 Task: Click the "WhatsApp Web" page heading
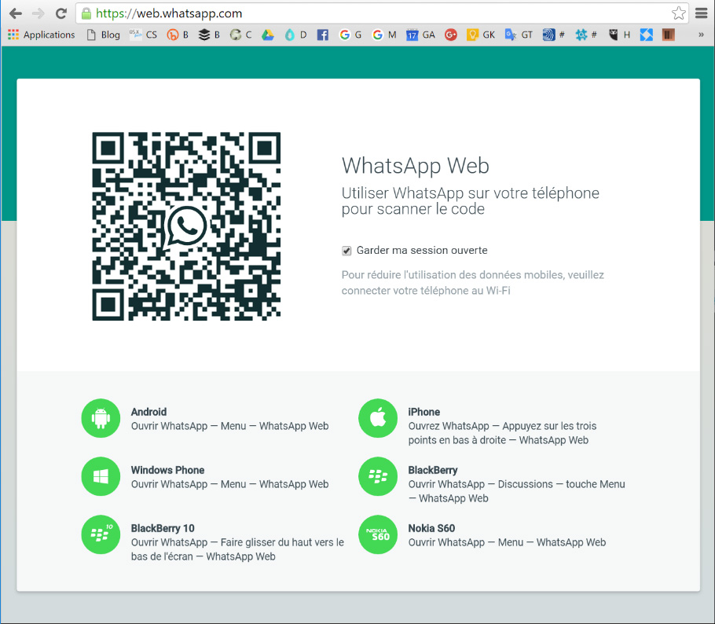coord(416,166)
